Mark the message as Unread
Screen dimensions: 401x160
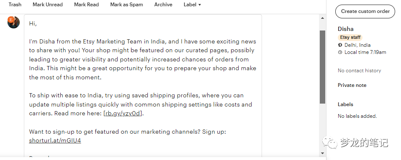pyautogui.click(x=48, y=5)
